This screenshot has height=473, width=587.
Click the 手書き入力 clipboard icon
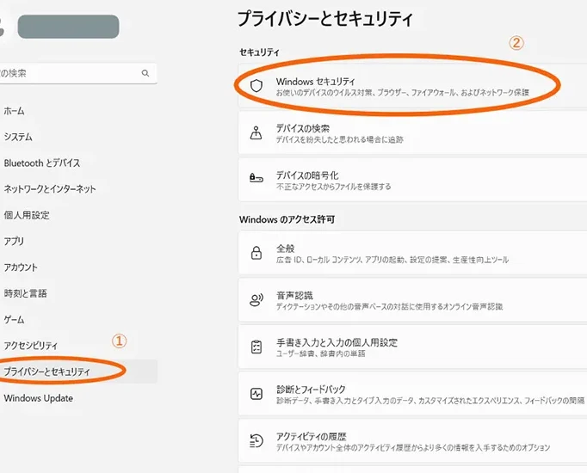coord(256,347)
